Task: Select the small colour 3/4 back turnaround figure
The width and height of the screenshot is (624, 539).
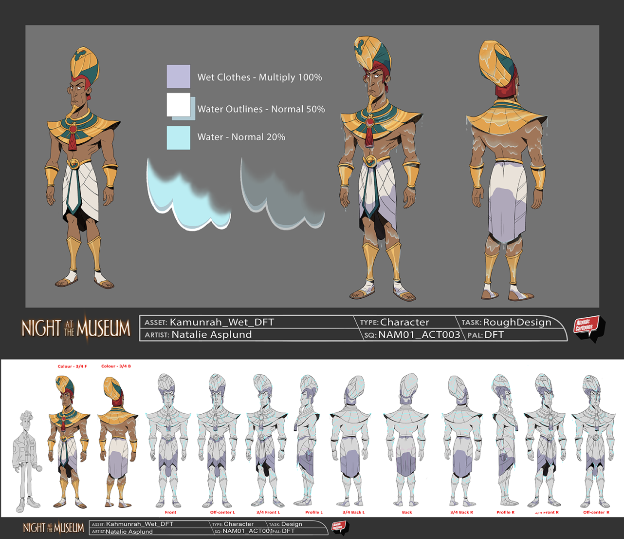Action: pyautogui.click(x=117, y=442)
